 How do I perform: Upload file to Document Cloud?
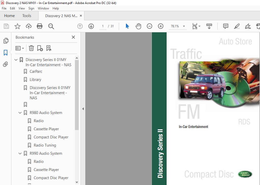point(28,26)
